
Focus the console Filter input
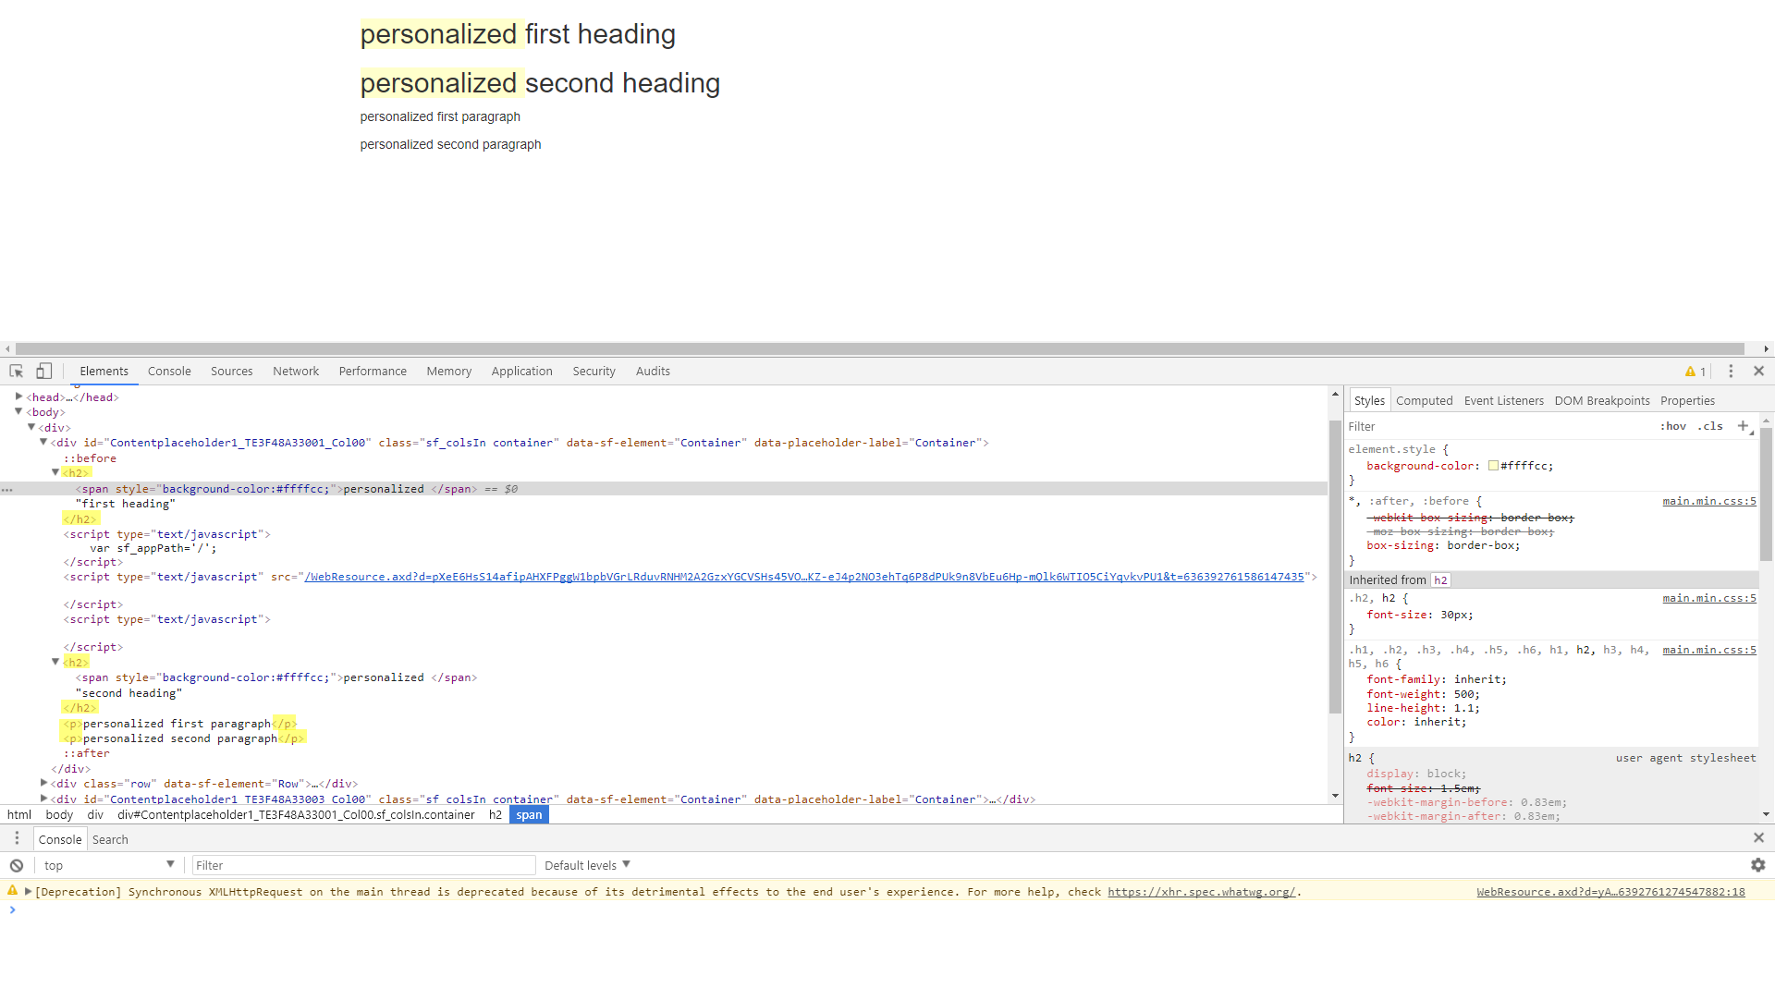[363, 865]
